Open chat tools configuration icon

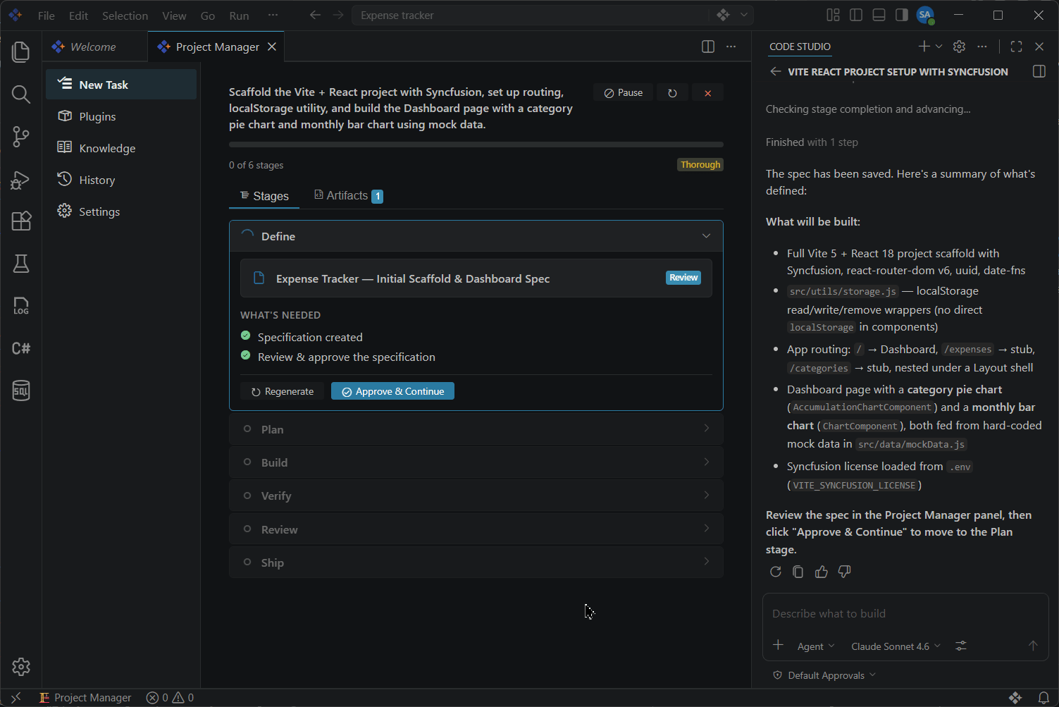960,646
